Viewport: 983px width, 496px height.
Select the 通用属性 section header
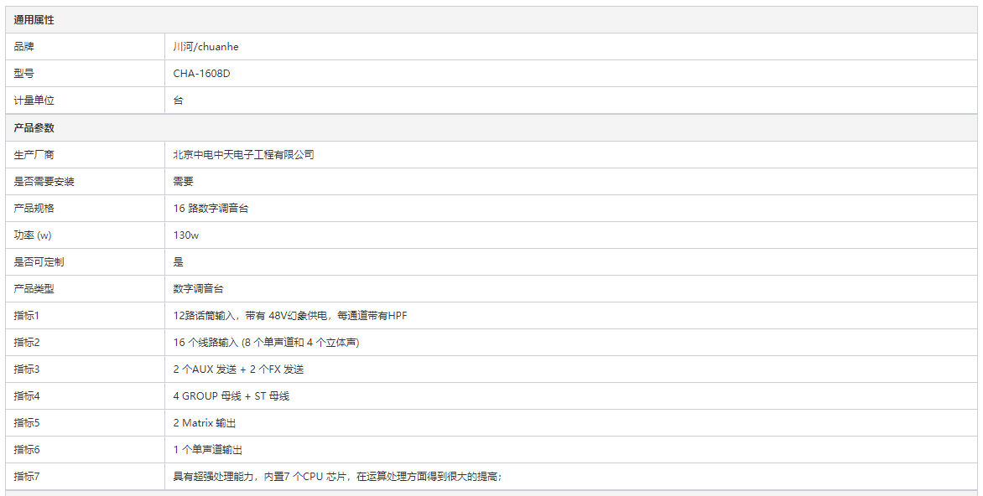(x=491, y=20)
